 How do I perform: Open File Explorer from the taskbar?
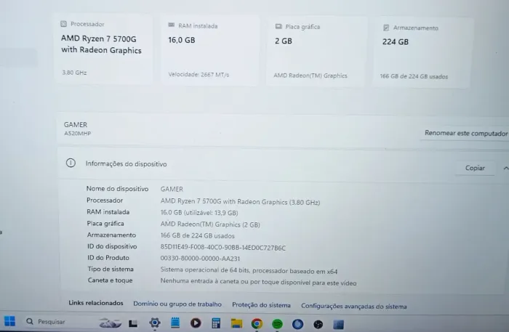236,323
